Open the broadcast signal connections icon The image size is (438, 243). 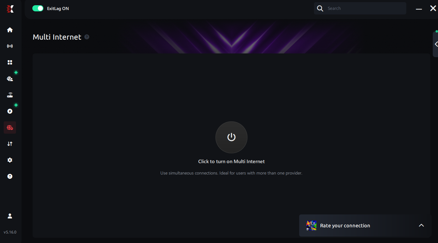coord(10,46)
